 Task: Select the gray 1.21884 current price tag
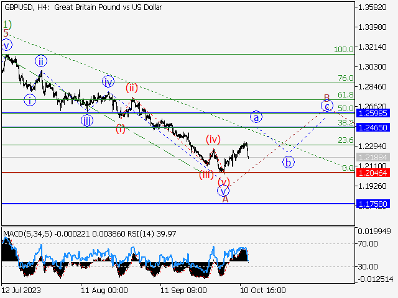point(373,157)
